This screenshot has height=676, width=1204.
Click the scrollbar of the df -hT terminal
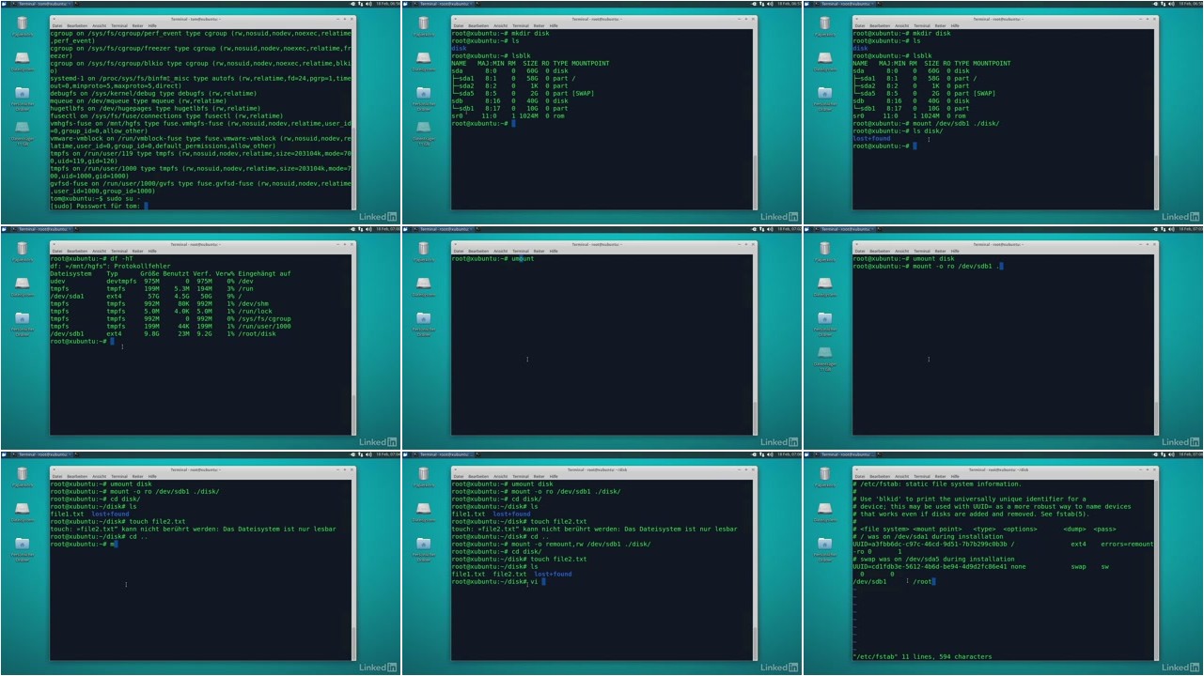coord(353,345)
